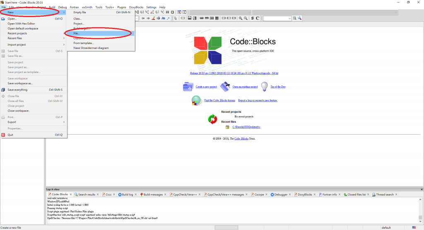Click the wrench options icon in toolbar
424x230 pixels.
tap(300, 18)
